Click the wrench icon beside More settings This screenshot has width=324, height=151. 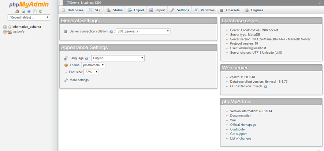click(x=66, y=80)
